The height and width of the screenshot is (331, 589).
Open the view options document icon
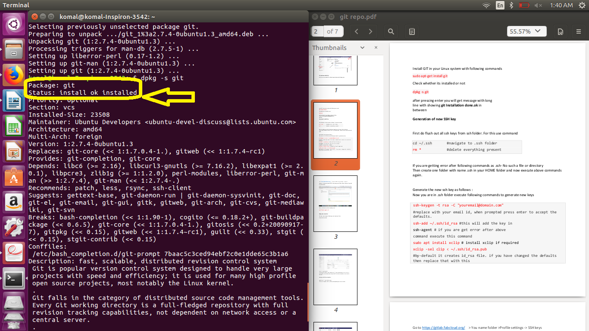[x=560, y=31]
